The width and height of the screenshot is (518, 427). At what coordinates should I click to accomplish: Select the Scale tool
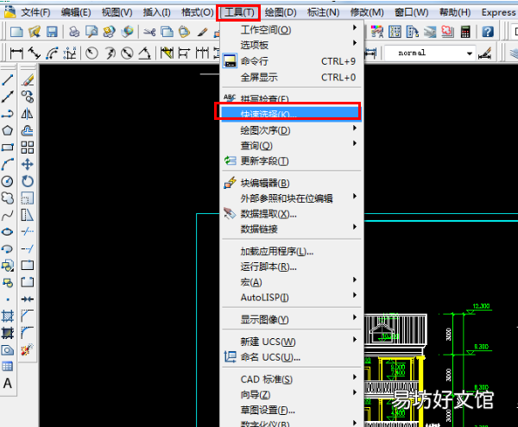28,198
